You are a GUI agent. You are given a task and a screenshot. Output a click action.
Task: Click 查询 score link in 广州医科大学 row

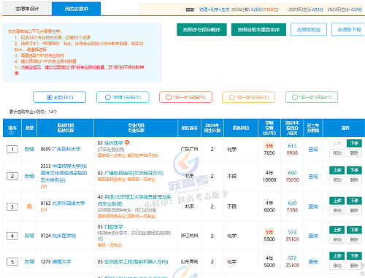(x=313, y=150)
